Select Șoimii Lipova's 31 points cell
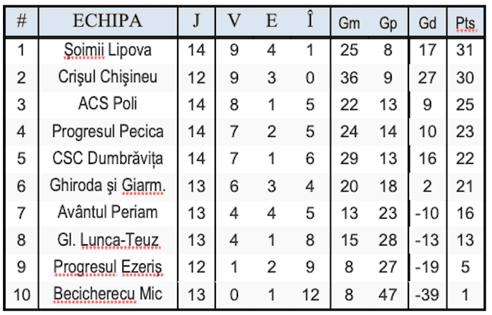The height and width of the screenshot is (315, 492). [x=465, y=50]
